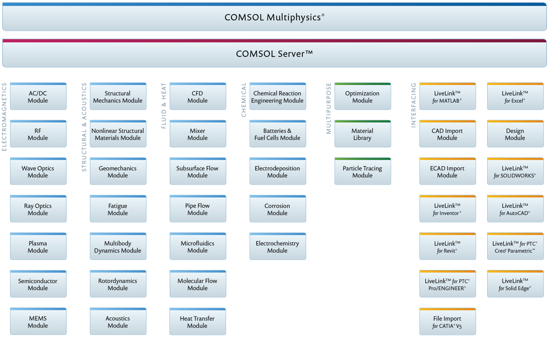The height and width of the screenshot is (338, 549).
Task: Select LiveLink for PTC Pro/ENGINEER
Action: point(447,284)
